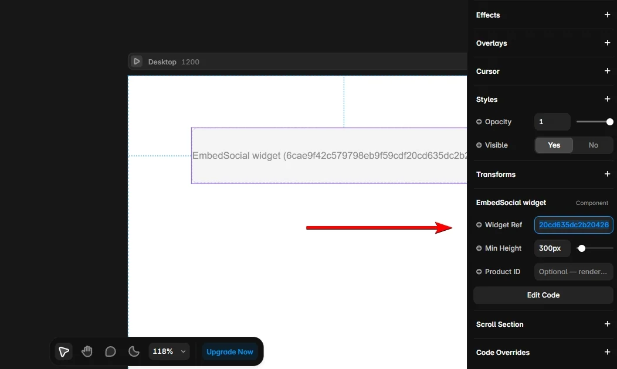Click the 1200 breakpoint width text
Screen dimensions: 617x369
(190, 61)
